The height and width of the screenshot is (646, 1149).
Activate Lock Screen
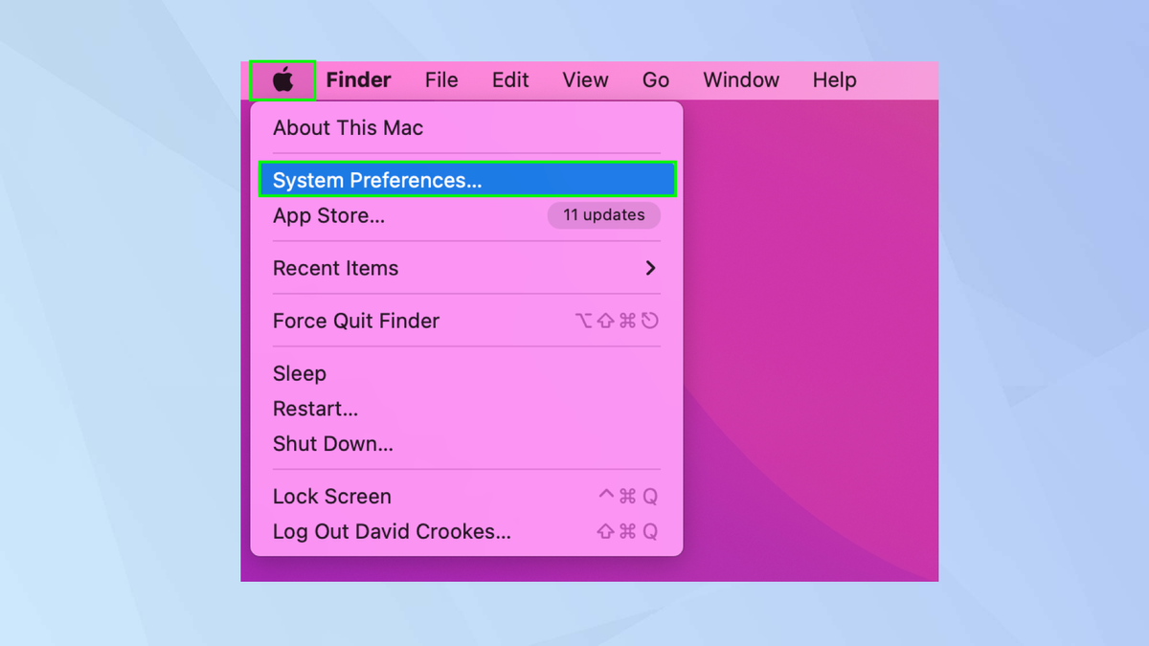(x=331, y=496)
